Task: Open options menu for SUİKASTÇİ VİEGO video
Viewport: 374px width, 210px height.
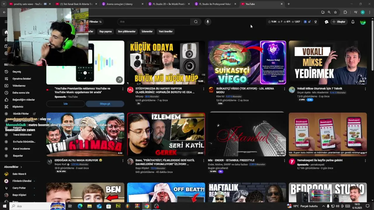Action: [x=284, y=89]
